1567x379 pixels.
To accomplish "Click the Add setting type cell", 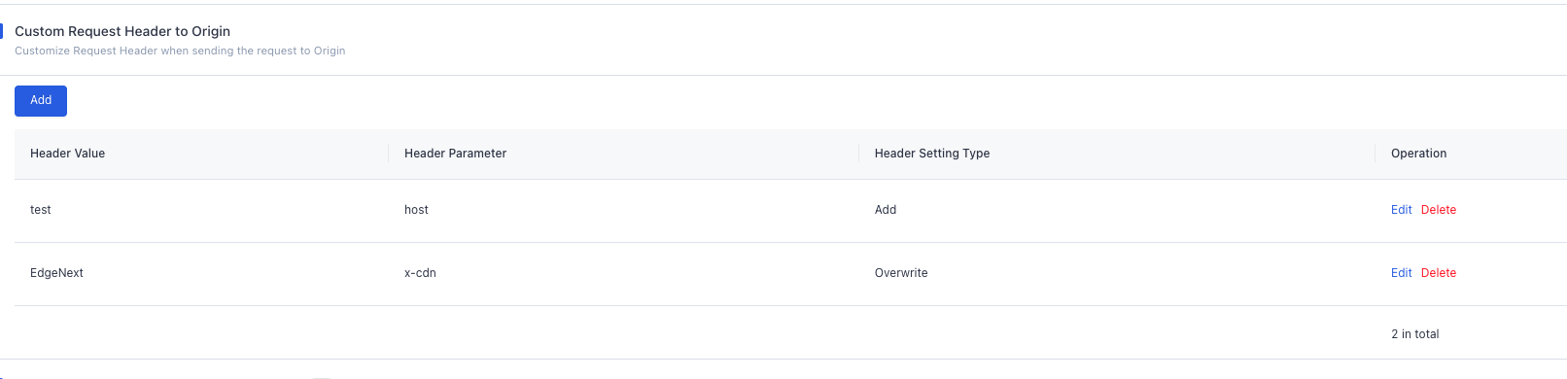I will pyautogui.click(x=1117, y=211).
